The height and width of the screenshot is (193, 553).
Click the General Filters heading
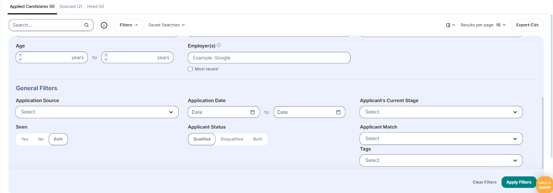[x=37, y=88]
